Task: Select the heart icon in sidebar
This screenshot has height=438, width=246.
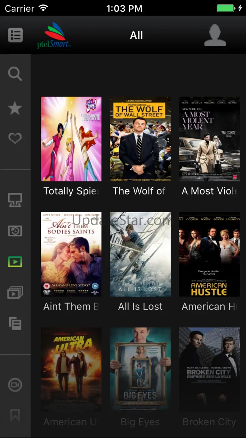Action: point(15,138)
